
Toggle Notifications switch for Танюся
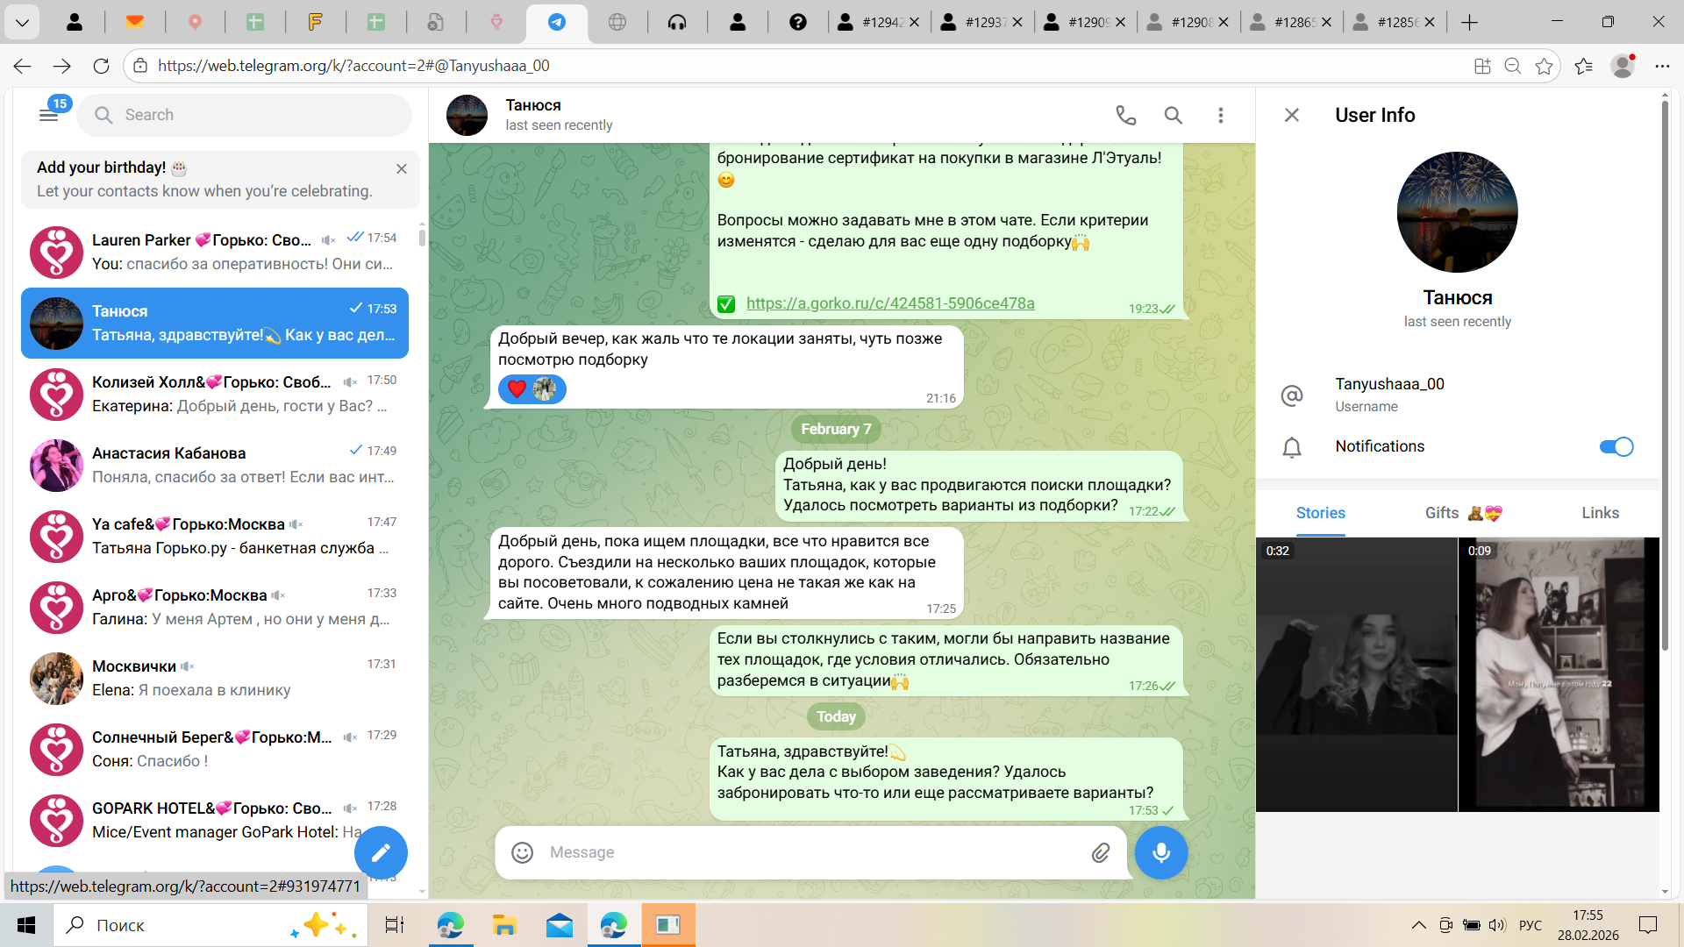(1616, 446)
